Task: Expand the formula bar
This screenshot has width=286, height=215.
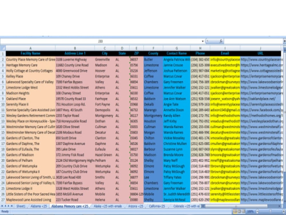Action: 285,41
